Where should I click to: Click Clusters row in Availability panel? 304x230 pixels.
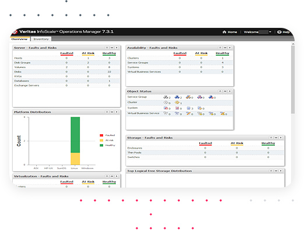click(x=179, y=58)
